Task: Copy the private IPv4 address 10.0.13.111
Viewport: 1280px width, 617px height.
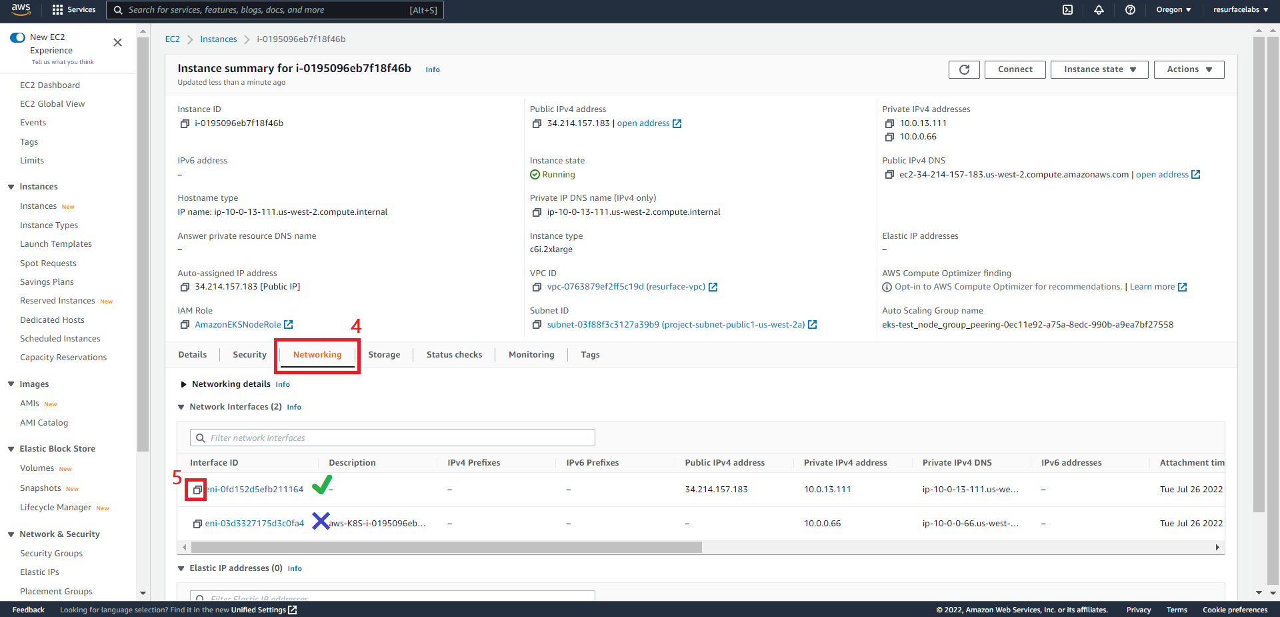Action: pos(889,123)
